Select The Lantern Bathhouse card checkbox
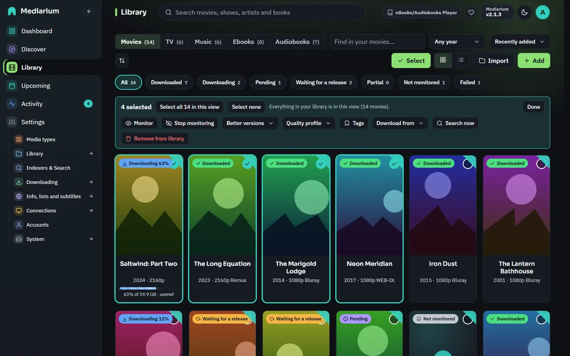This screenshot has width=570, height=356. 541,164
